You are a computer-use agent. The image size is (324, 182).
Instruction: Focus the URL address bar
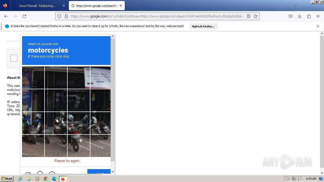coord(157,16)
